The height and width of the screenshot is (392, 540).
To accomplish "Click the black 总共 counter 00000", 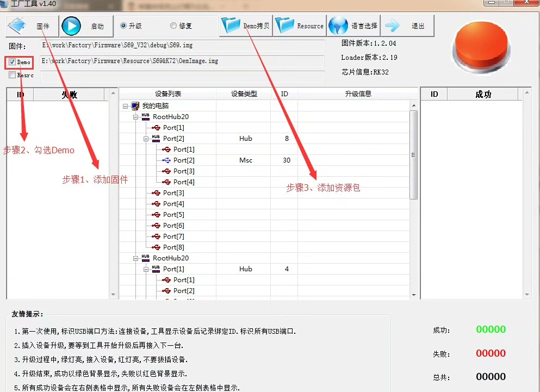I will 491,376.
